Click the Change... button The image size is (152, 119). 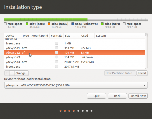[x=22, y=73]
